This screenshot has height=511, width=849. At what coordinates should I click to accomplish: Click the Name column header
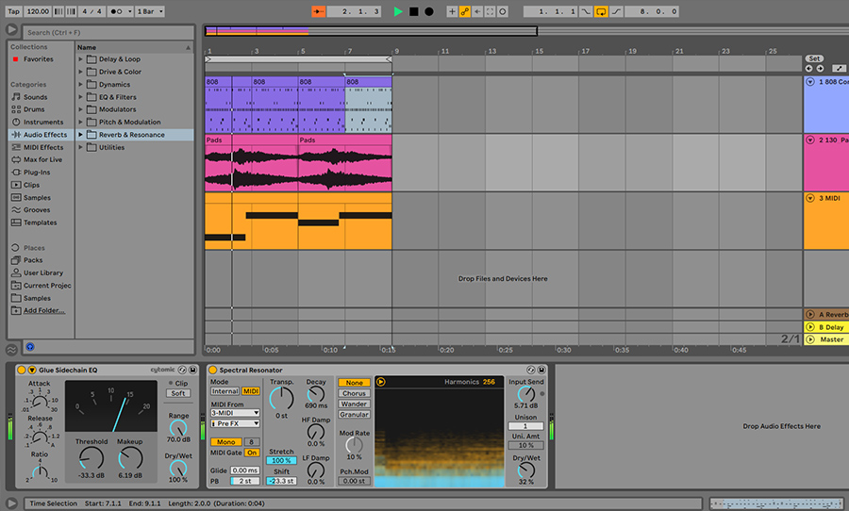click(134, 48)
